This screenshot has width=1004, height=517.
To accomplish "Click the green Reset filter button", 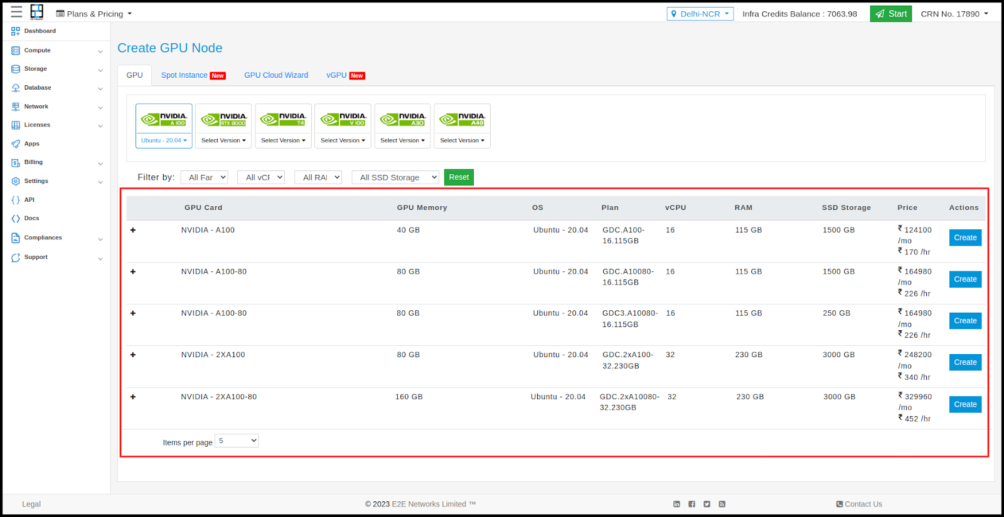I will pos(459,177).
